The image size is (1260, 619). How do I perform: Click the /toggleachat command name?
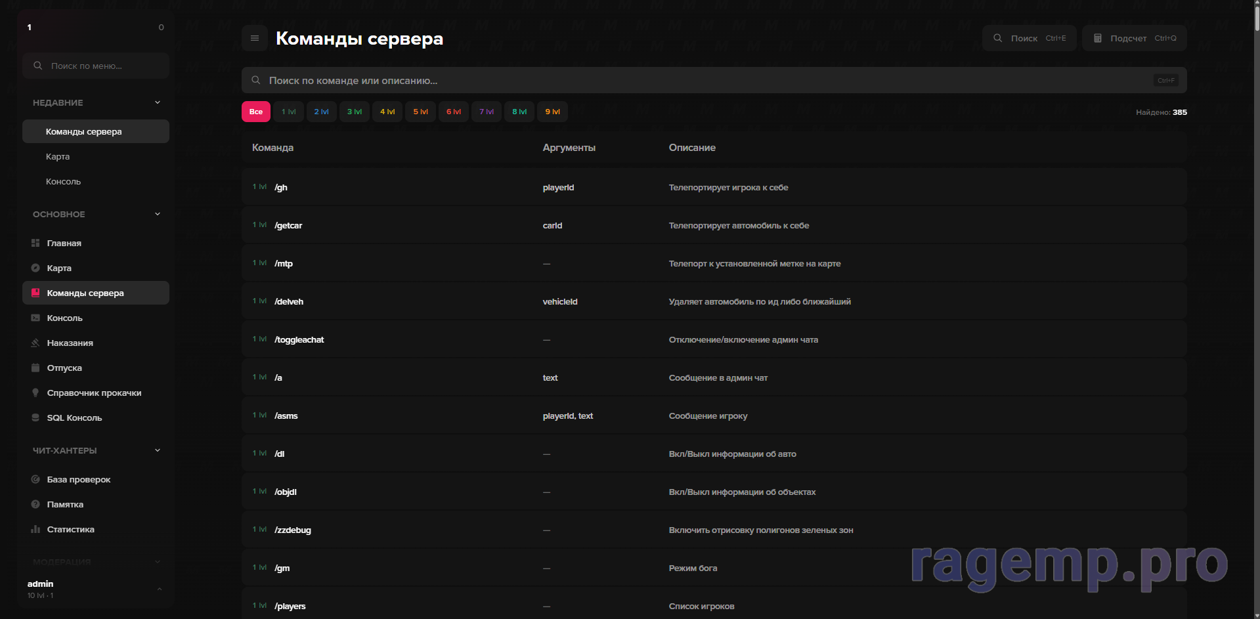click(299, 339)
